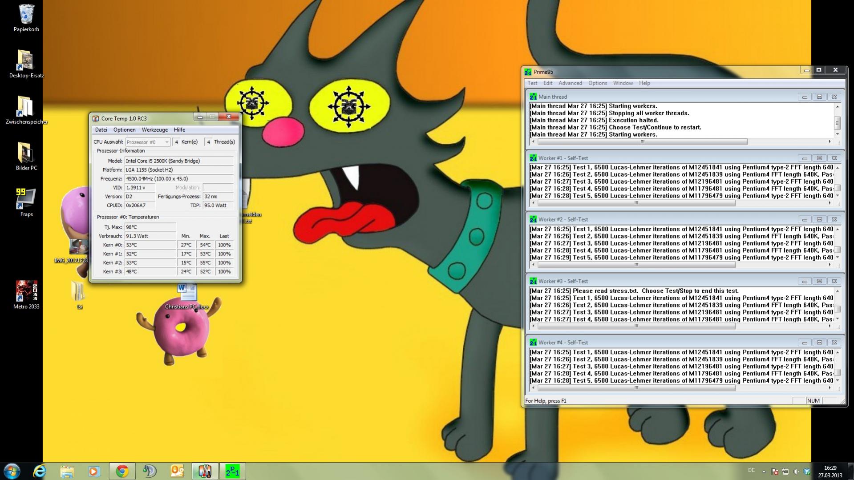Click the CPUID value 0x206A7
Image resolution: width=854 pixels, height=480 pixels.
tap(140, 206)
